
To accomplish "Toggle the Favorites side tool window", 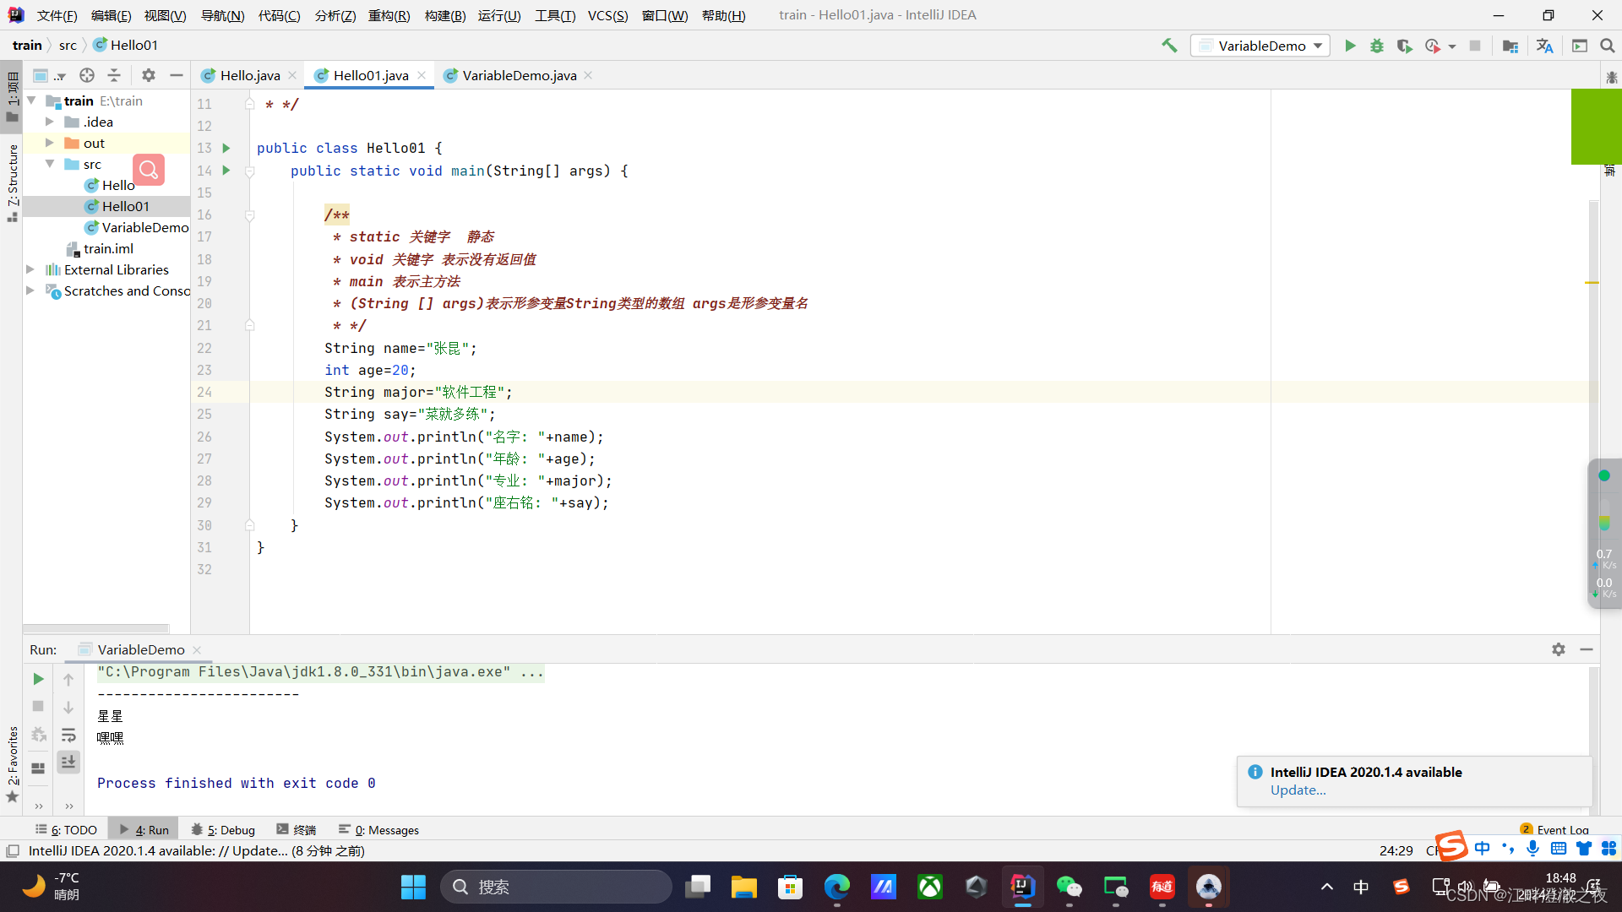I will click(x=12, y=765).
